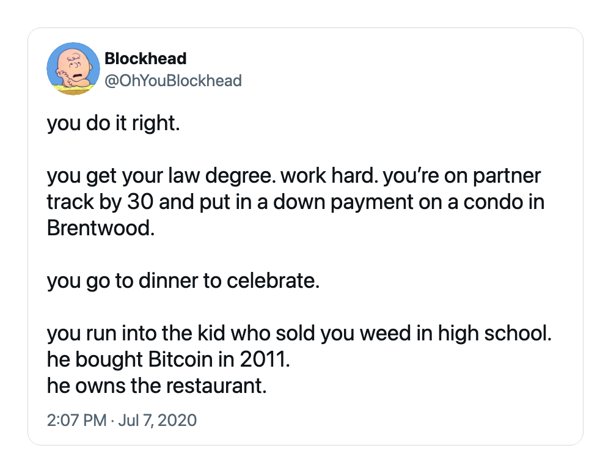Click the line "you do it right."
This screenshot has height=473, width=611.
tap(114, 124)
